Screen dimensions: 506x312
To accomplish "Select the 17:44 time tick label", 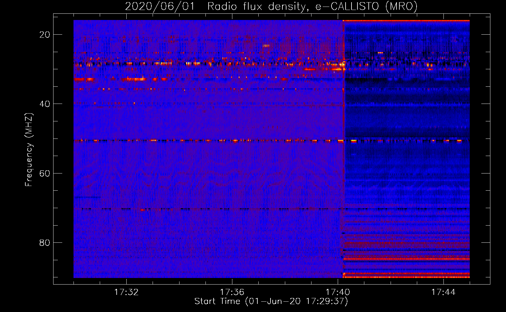I will pos(443,292).
